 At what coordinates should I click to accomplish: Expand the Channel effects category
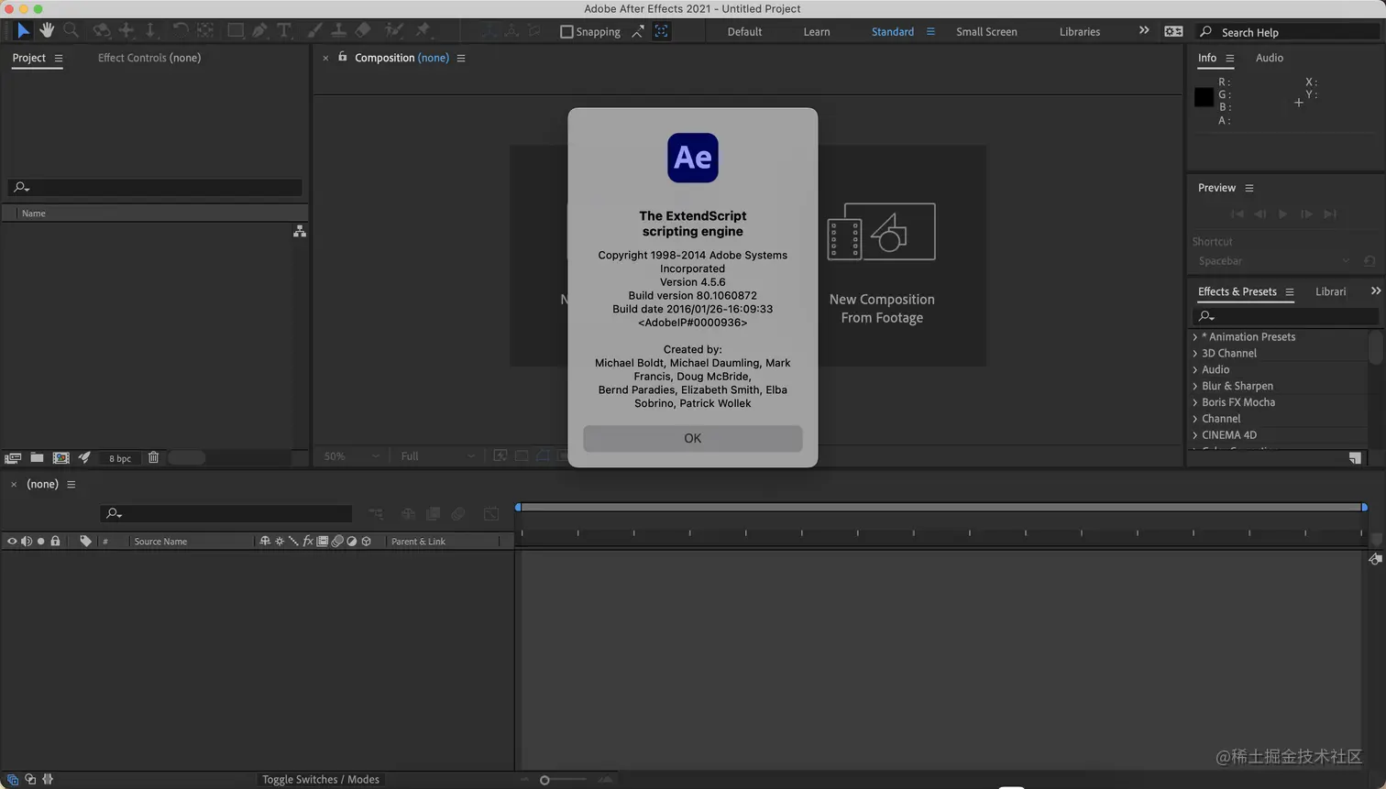tap(1195, 420)
